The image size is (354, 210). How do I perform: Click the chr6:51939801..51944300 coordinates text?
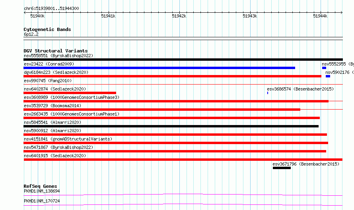tap(51, 8)
